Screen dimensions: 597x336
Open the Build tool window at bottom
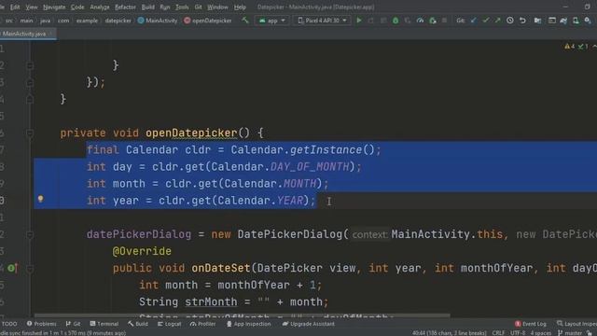tap(138, 324)
